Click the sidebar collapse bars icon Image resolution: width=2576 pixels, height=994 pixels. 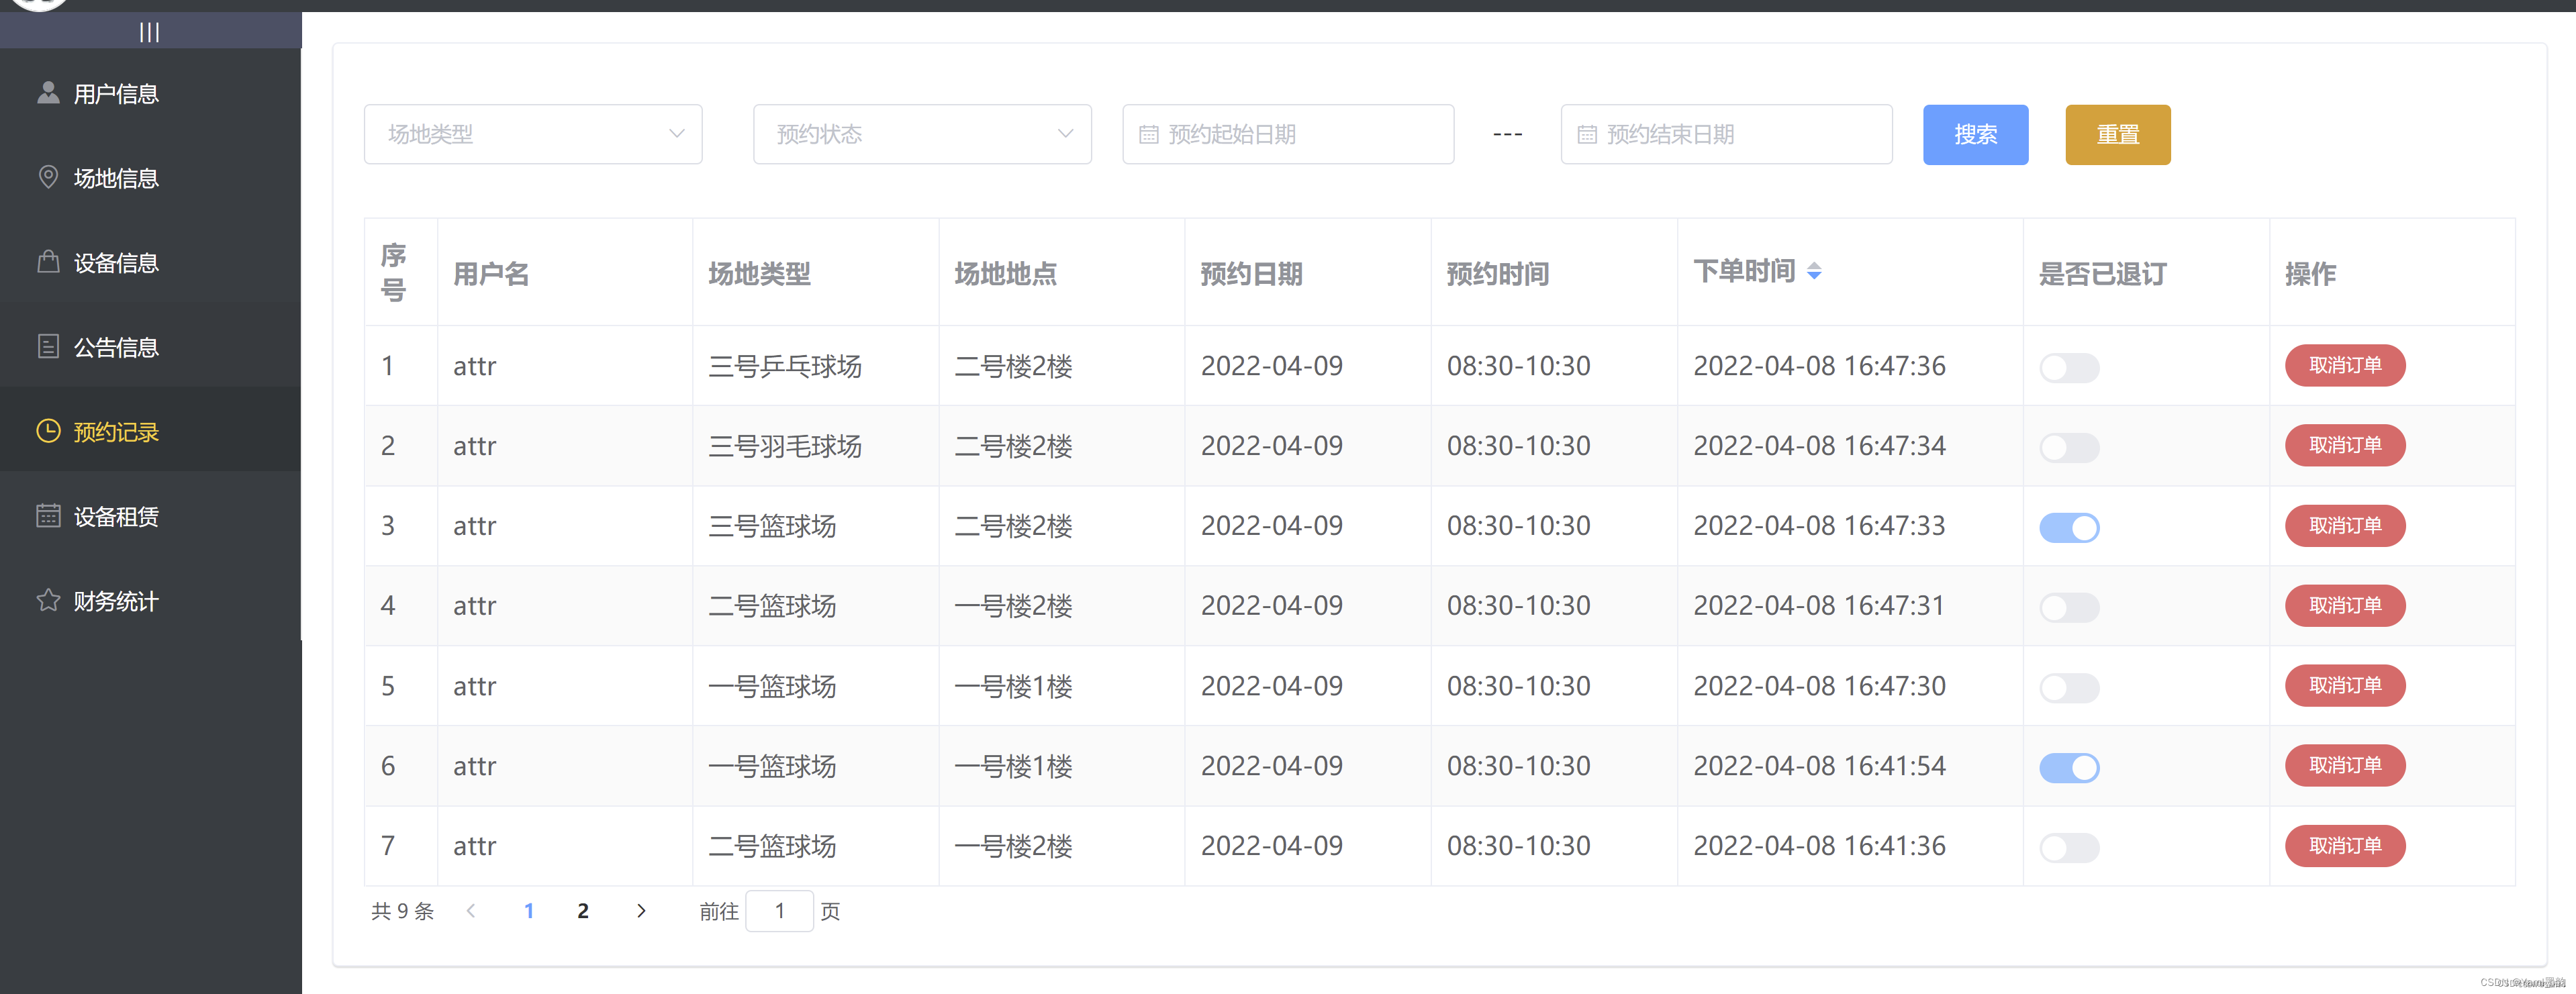pos(149,32)
